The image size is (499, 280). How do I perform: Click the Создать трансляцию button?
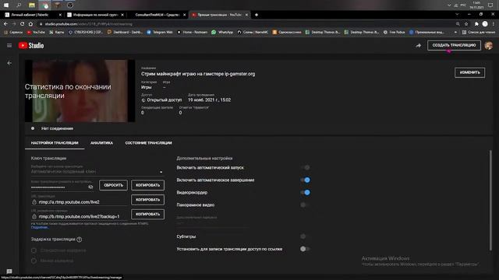[x=454, y=45]
